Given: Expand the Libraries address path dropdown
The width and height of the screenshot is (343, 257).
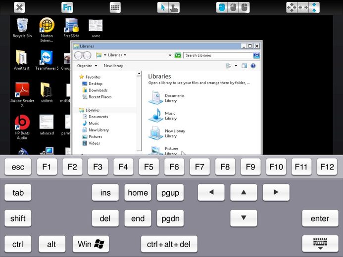Looking at the screenshot, I should point(125,55).
